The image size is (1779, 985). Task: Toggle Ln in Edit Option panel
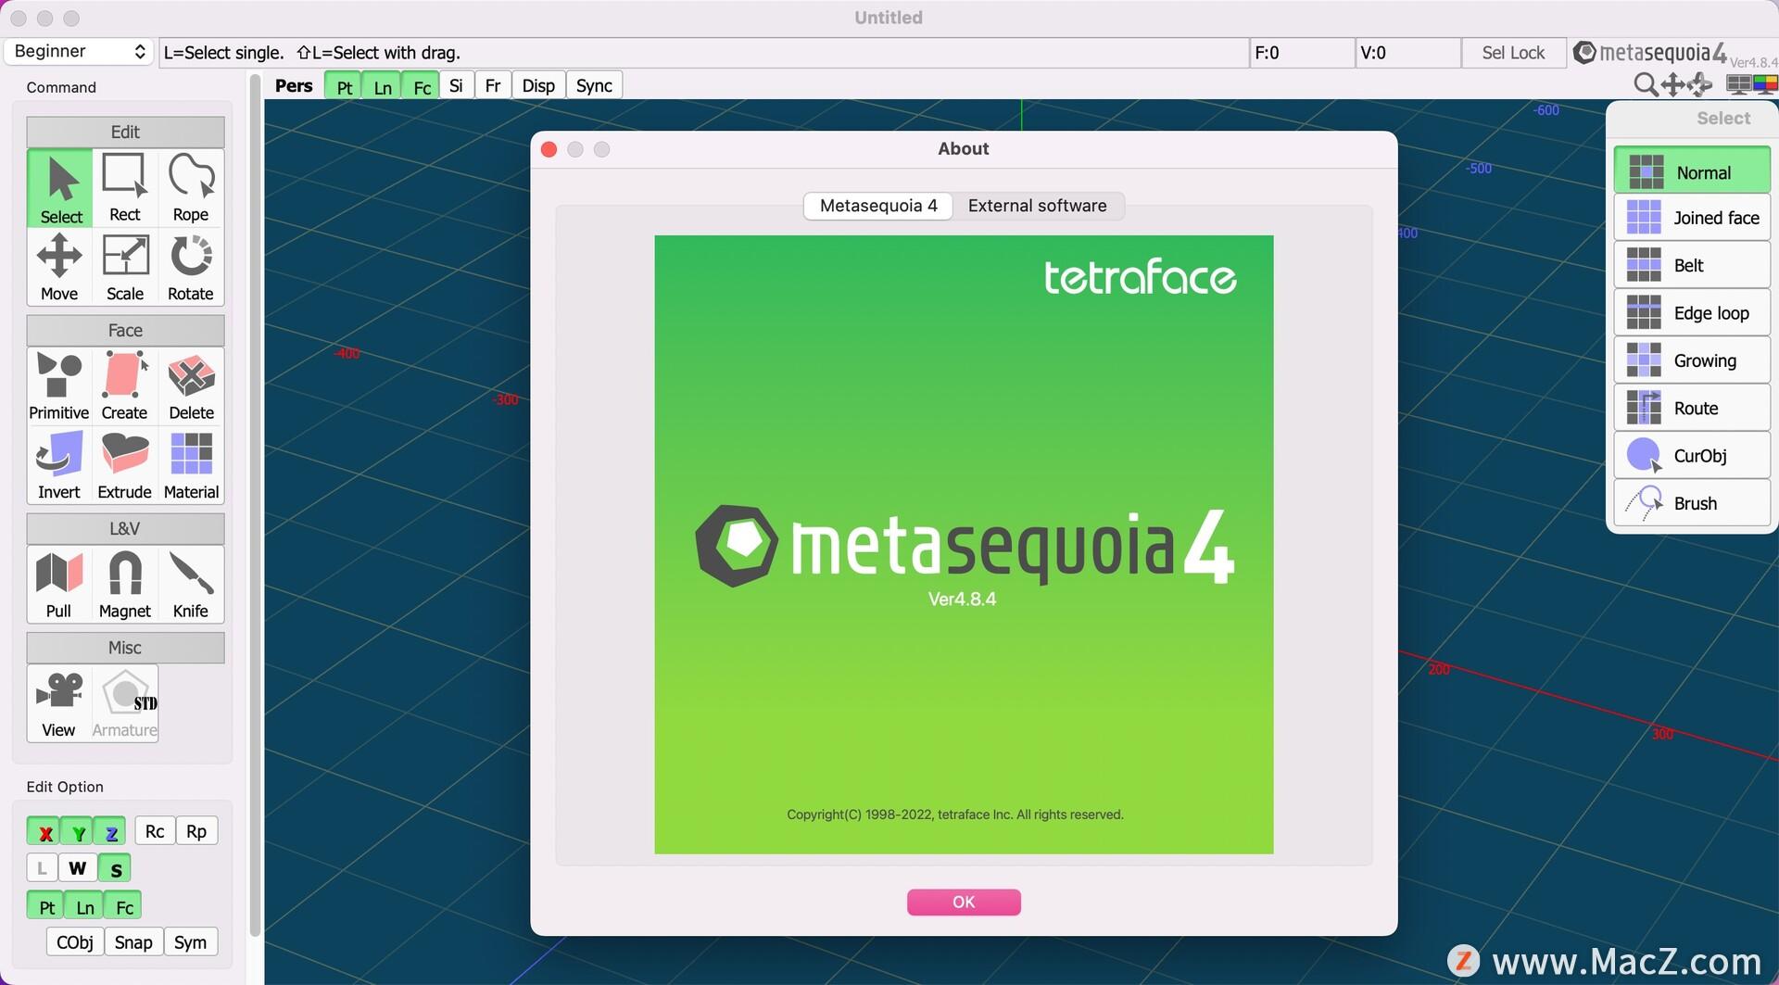tap(84, 907)
